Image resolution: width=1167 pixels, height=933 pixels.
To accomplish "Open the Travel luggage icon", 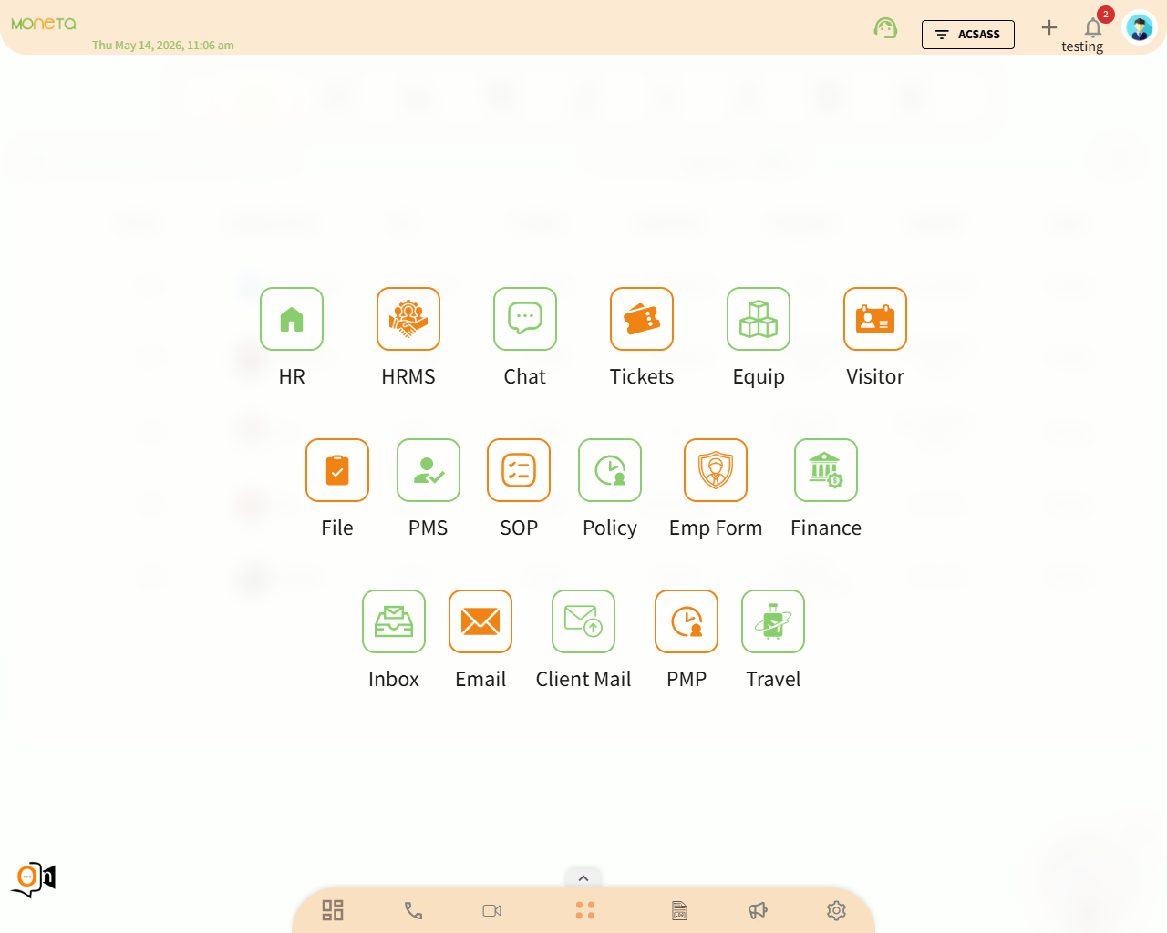I will 773,621.
